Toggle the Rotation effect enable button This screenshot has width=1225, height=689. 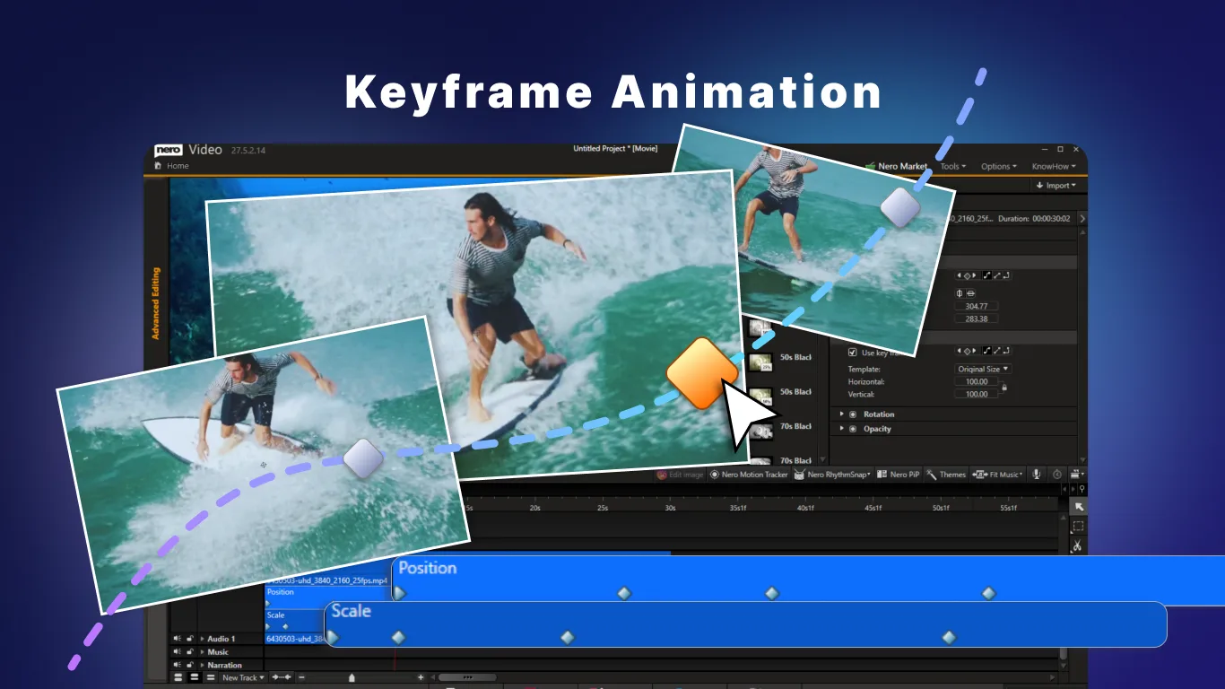click(853, 414)
